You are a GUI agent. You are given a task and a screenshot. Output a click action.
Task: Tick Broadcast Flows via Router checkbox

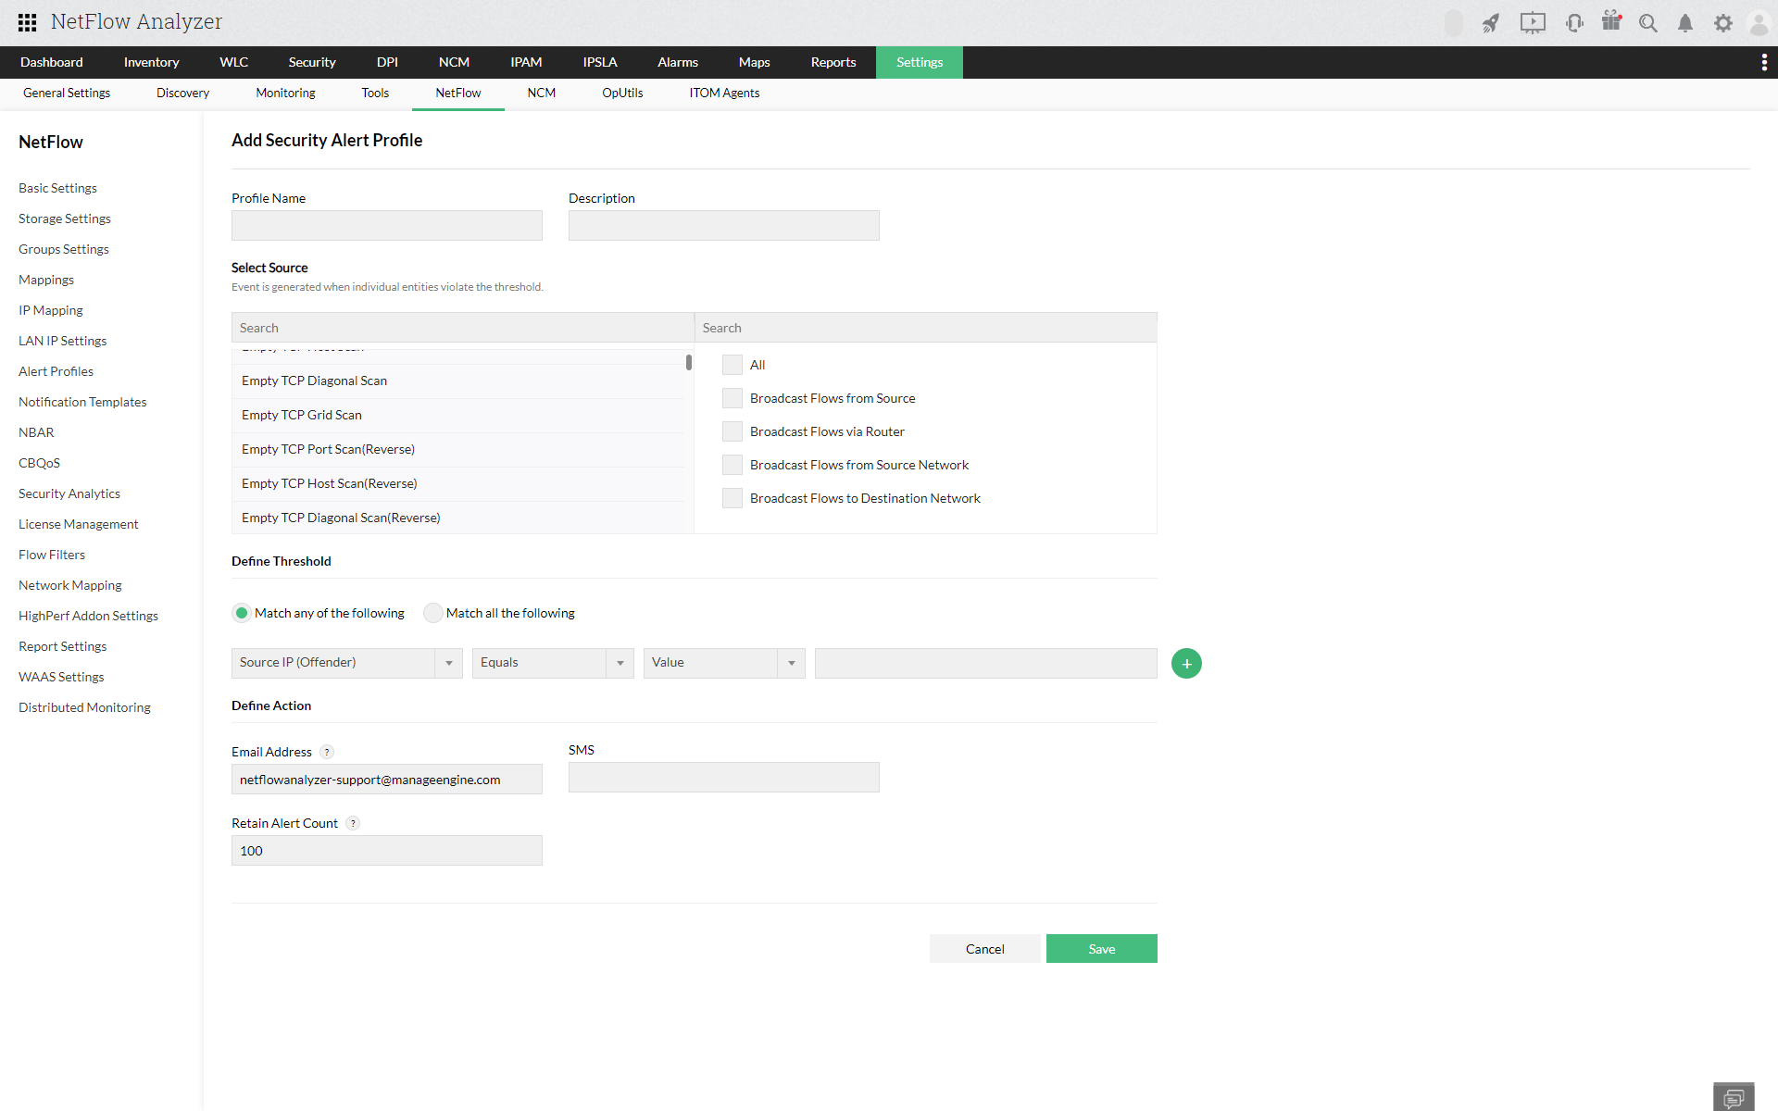(732, 431)
